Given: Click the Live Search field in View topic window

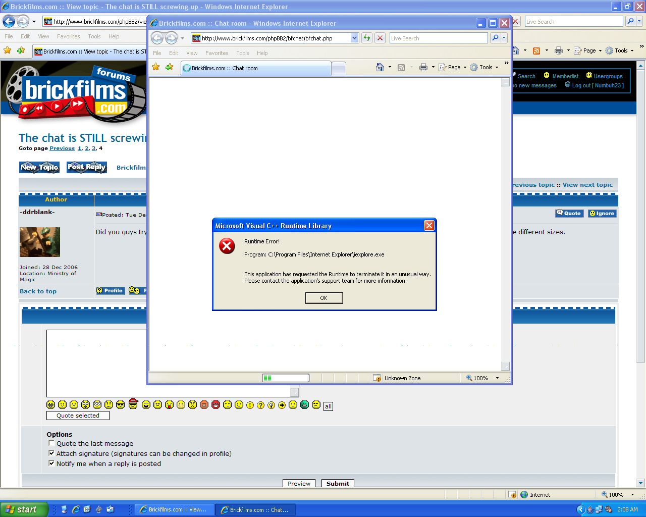Looking at the screenshot, I should coord(574,21).
